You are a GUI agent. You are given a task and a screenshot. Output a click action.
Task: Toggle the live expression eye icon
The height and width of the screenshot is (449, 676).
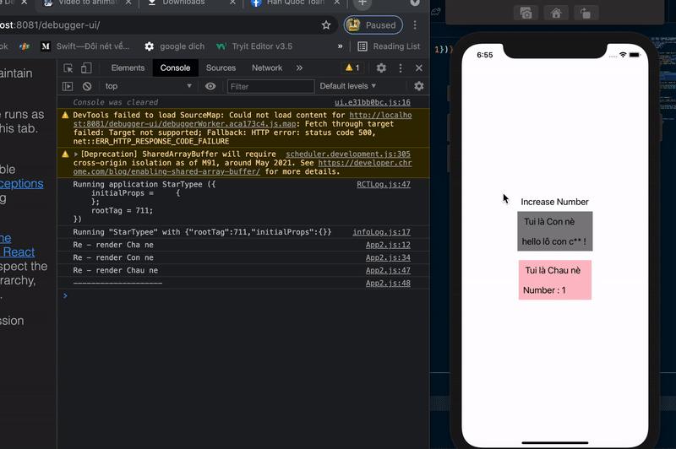pyautogui.click(x=210, y=86)
